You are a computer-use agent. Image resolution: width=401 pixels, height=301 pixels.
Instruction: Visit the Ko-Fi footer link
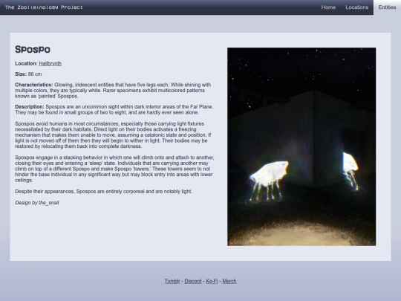[212, 281]
